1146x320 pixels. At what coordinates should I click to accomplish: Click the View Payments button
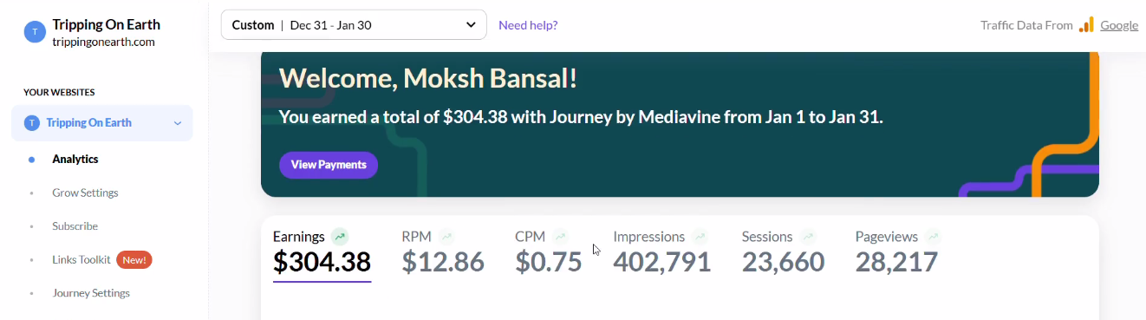click(329, 165)
